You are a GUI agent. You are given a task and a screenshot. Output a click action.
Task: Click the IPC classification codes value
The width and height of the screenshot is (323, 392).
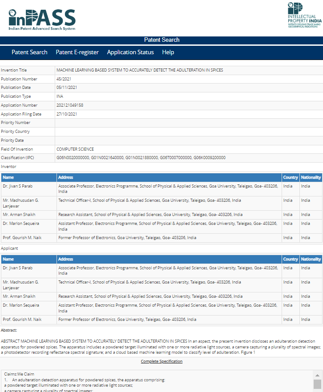141,158
